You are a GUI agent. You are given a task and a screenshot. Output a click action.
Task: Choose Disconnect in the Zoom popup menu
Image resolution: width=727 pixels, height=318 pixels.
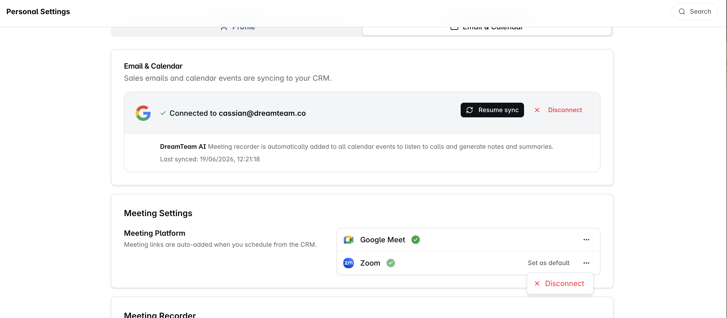coord(560,283)
